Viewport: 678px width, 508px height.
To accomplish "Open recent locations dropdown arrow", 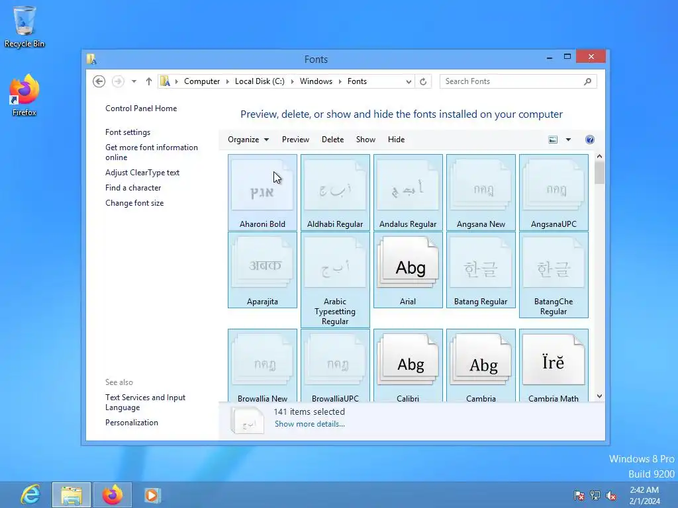I will (134, 81).
